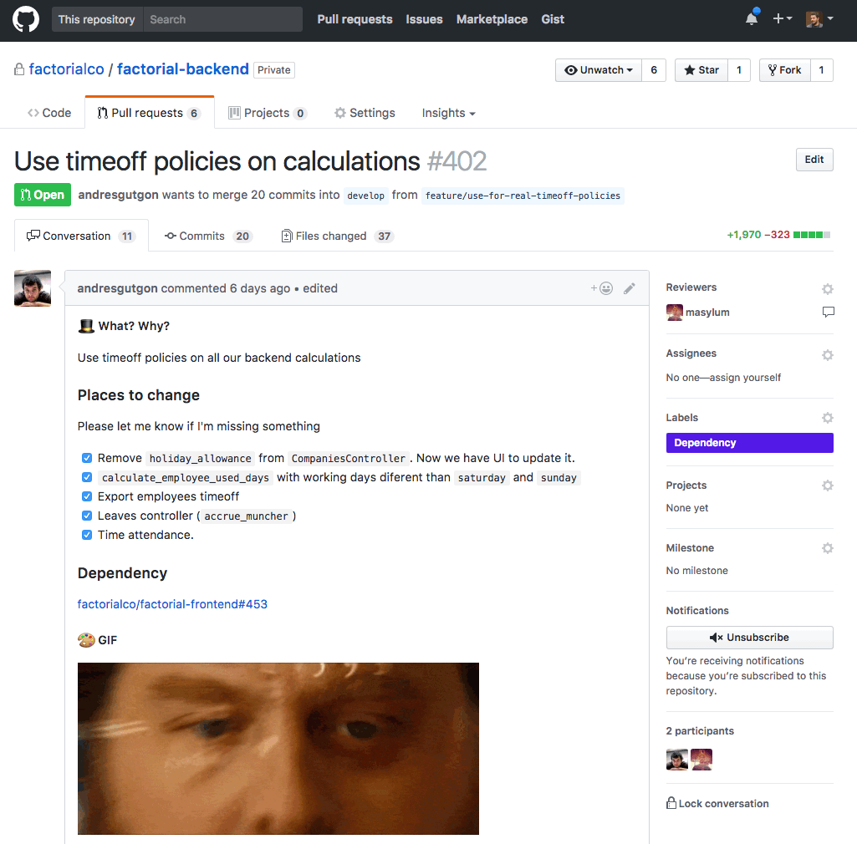857x844 pixels.
Task: View diffstat bar next to +1,970 −323
Action: tap(812, 235)
